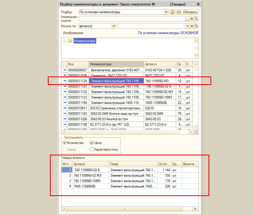This screenshot has height=215, width=254.
Task: Clear the search text with X icon
Action: pos(192,26)
